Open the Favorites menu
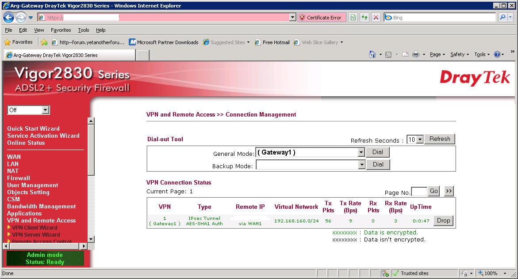The image size is (518, 279). [61, 30]
